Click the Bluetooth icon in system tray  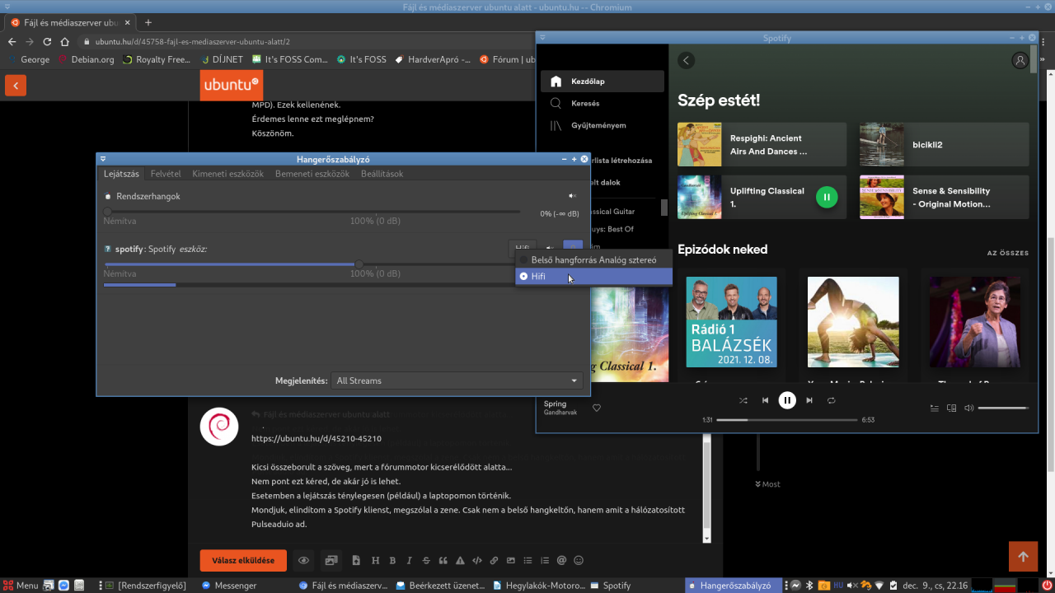pos(809,586)
